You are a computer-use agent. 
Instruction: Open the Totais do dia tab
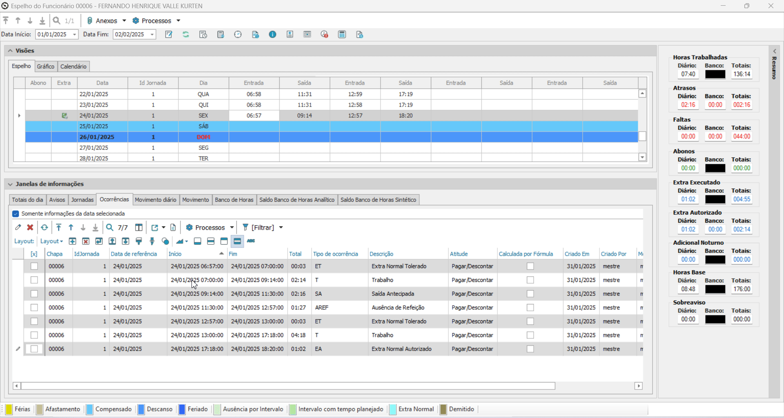click(27, 200)
